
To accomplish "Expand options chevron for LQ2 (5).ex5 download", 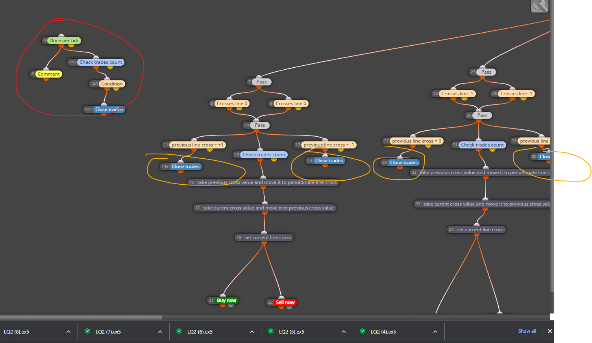I will (x=344, y=332).
